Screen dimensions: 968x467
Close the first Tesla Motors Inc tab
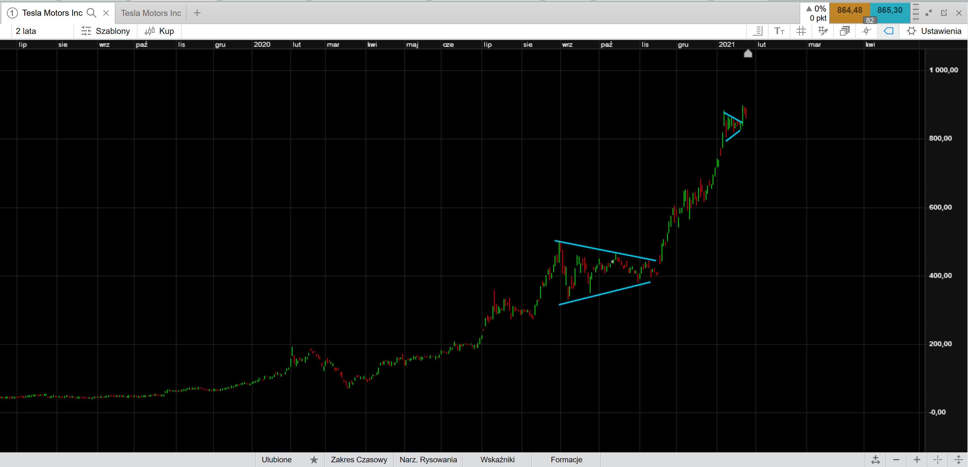click(x=106, y=13)
